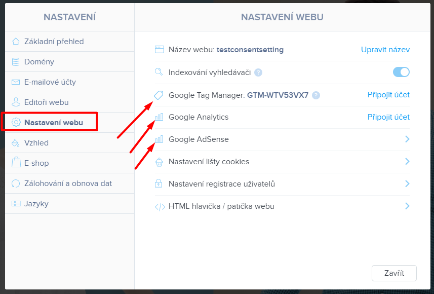This screenshot has height=294, width=434.
Task: Click the shopping bag icon for E-shop
Action: (x=16, y=162)
